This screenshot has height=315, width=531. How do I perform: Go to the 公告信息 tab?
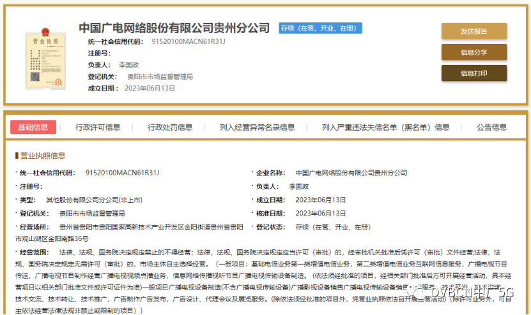click(491, 127)
